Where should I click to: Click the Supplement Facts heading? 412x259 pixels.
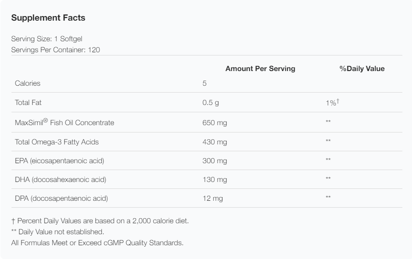click(x=48, y=18)
